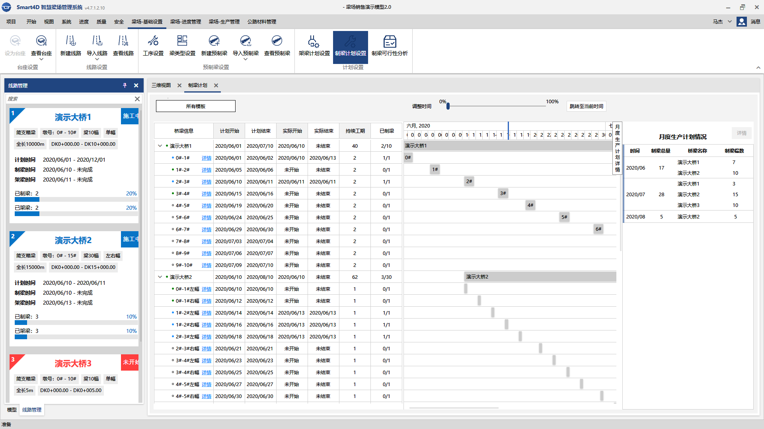Open the 进度 menu

click(x=84, y=22)
